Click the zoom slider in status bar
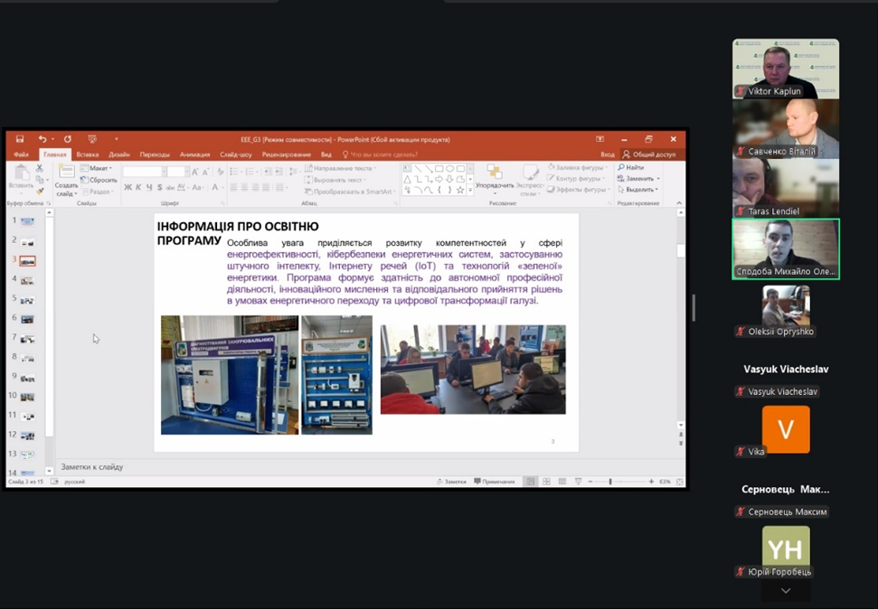 (x=611, y=482)
